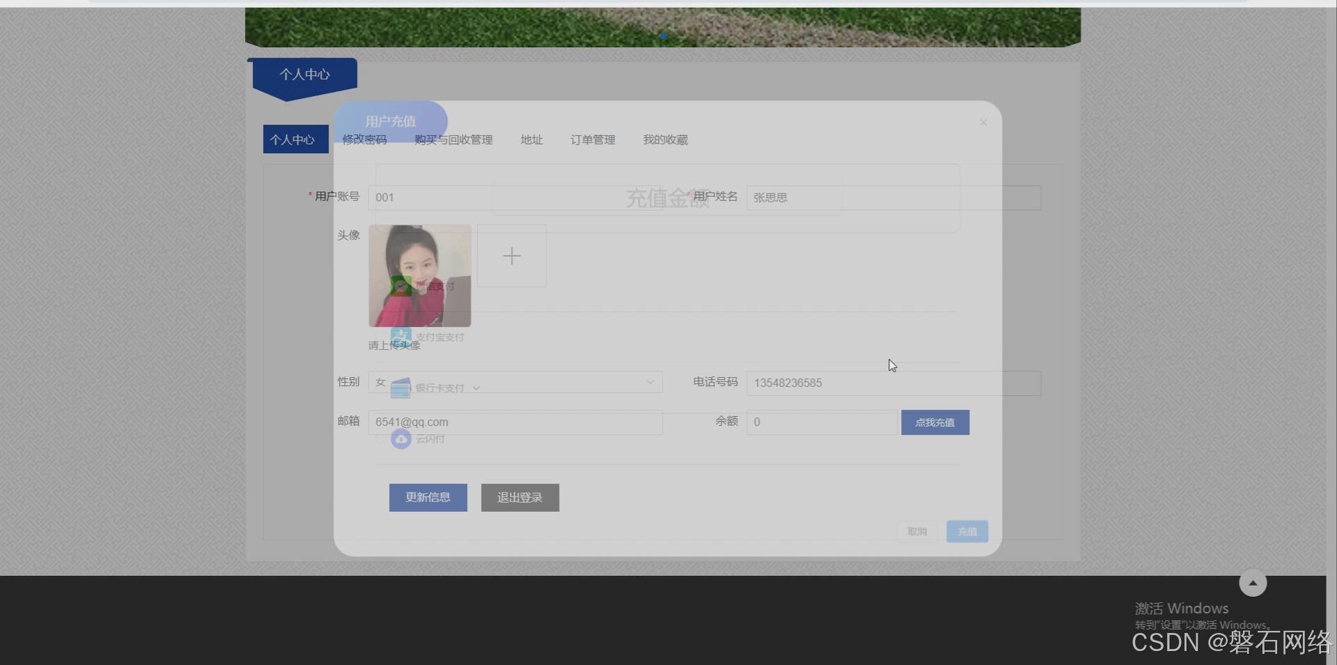Switch to 修改密码 tab

364,140
